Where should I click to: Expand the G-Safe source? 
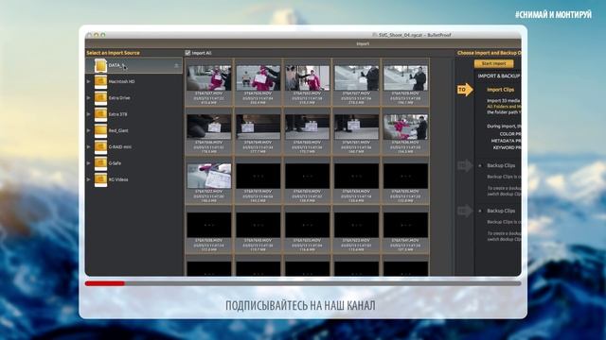pos(88,163)
